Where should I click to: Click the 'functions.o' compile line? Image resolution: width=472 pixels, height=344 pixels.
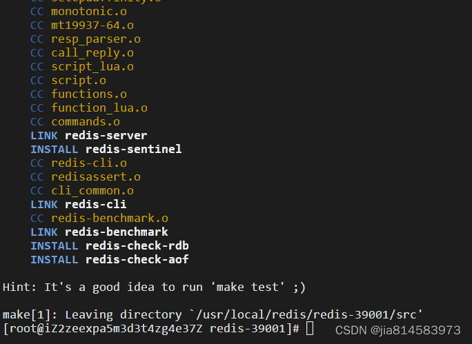[79, 94]
